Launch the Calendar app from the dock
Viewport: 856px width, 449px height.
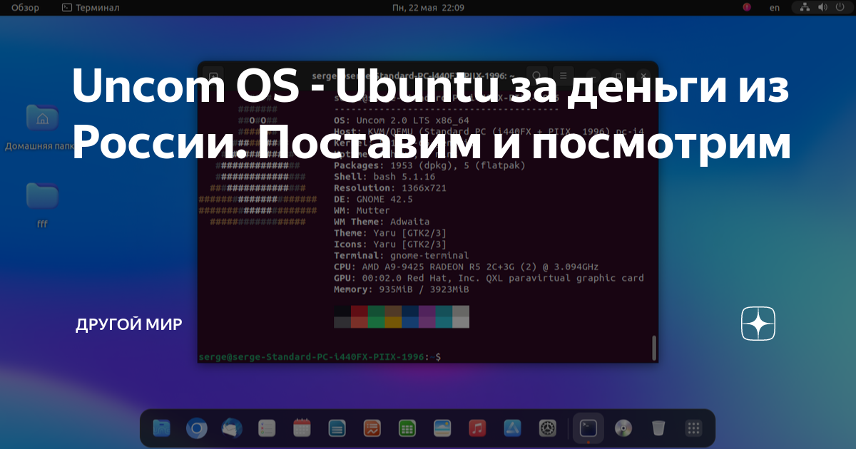point(301,428)
